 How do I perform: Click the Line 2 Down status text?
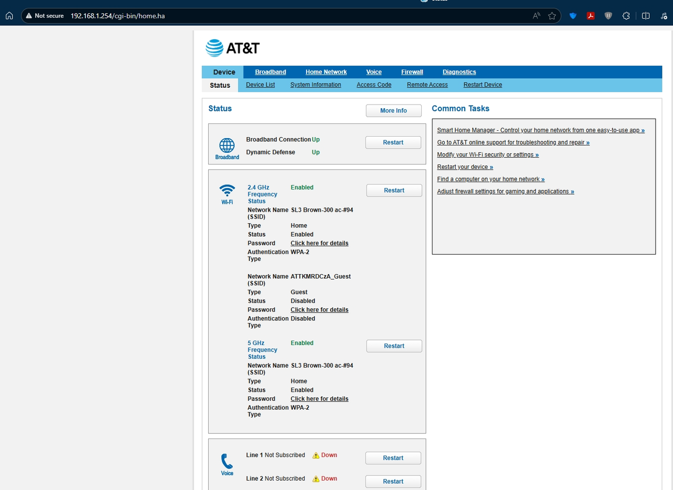coord(329,478)
